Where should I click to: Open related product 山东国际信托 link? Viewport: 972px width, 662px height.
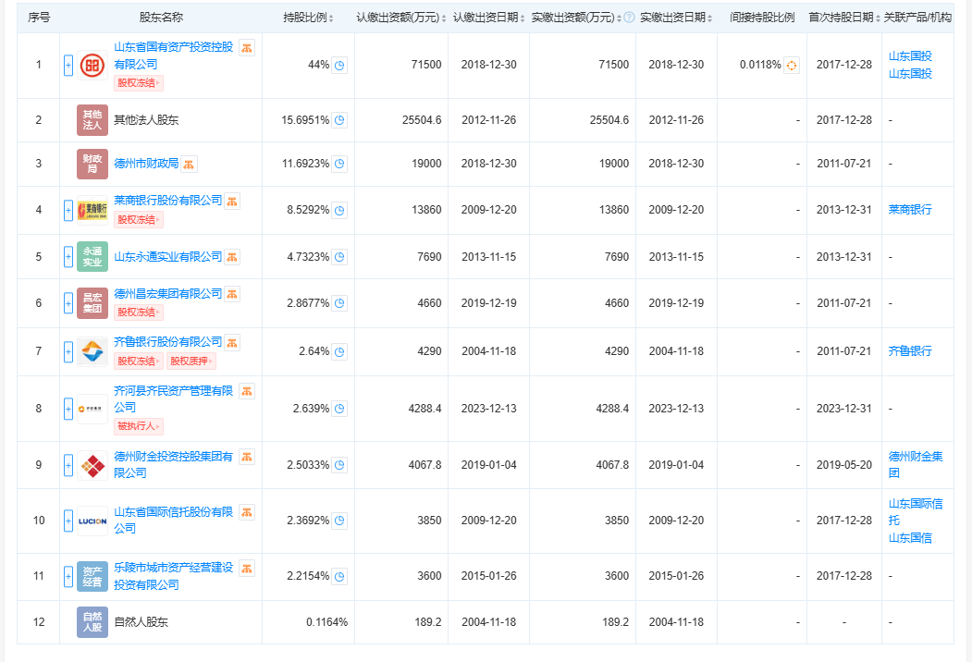click(x=916, y=512)
